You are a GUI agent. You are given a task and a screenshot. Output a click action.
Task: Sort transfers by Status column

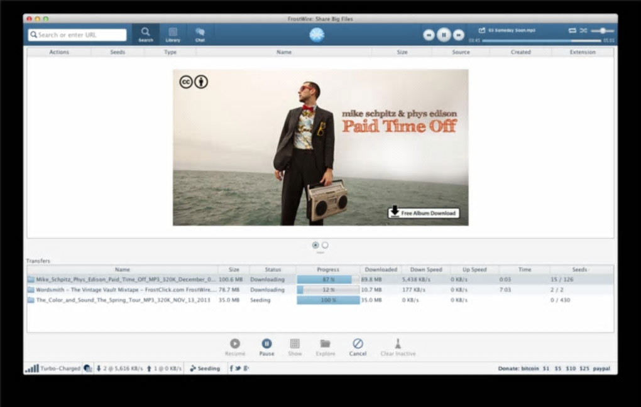click(x=273, y=269)
